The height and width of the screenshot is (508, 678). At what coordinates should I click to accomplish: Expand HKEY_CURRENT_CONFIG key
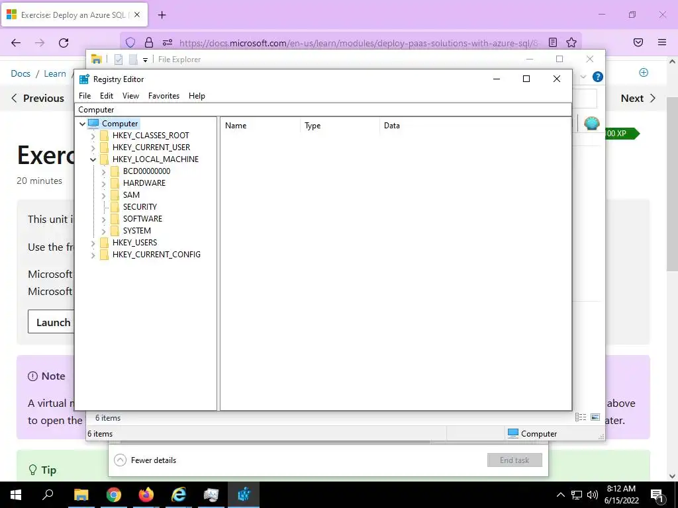click(93, 255)
